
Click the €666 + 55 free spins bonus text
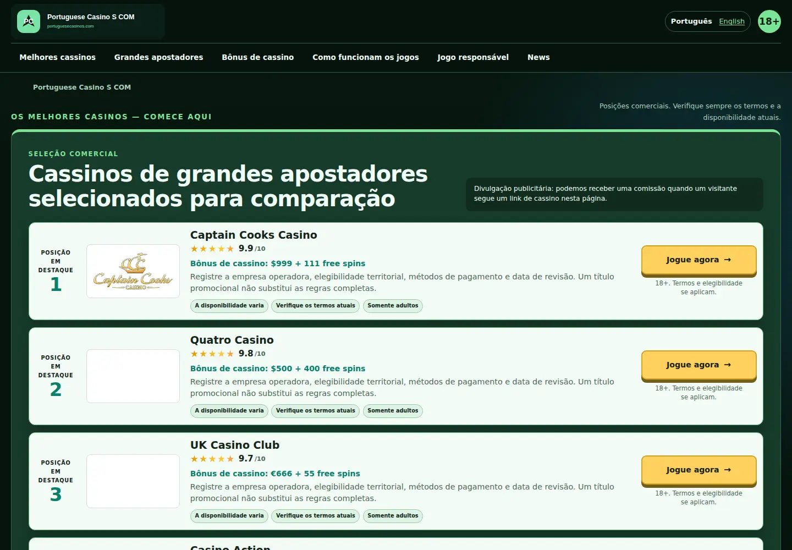click(315, 474)
